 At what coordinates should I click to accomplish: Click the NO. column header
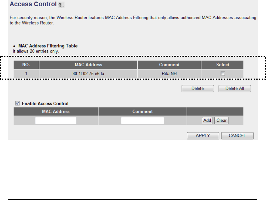pyautogui.click(x=26, y=65)
